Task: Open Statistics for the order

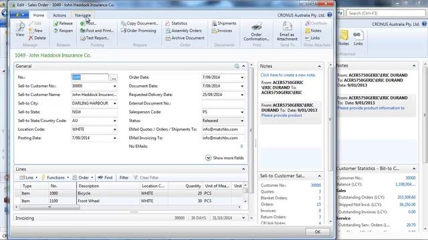Action: point(176,23)
